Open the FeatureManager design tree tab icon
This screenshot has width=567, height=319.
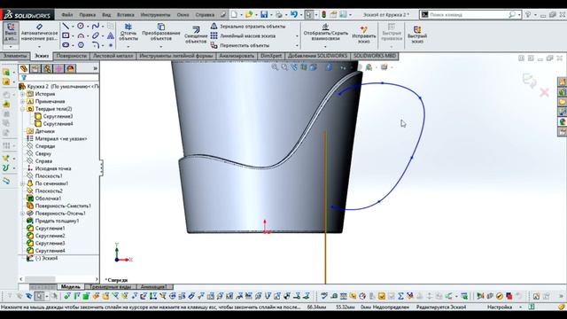click(x=24, y=69)
